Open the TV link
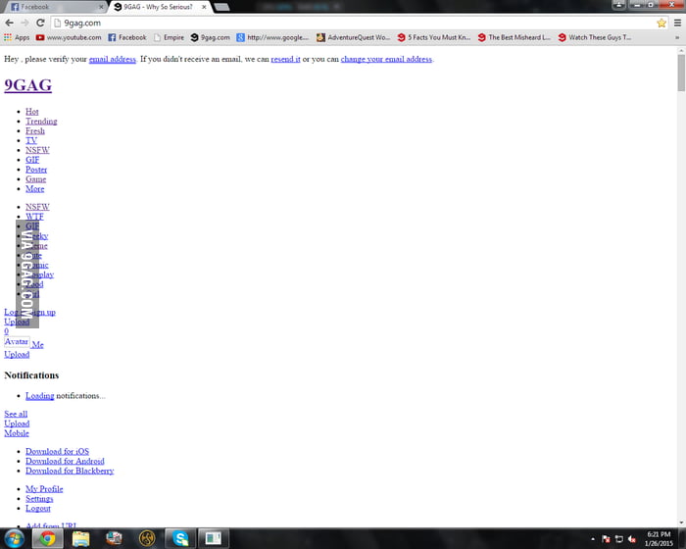Viewport: 686px width, 549px height. pyautogui.click(x=31, y=140)
